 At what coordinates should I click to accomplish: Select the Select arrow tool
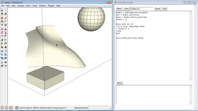[2, 10]
